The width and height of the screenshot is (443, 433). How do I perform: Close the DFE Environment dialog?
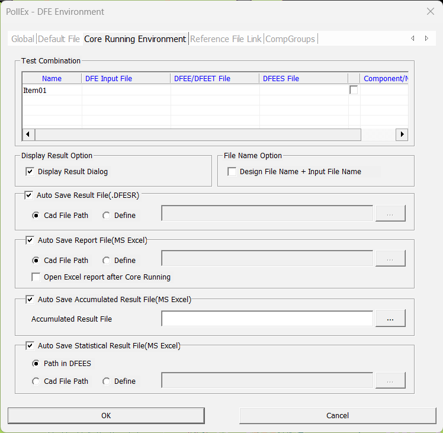tap(430, 11)
